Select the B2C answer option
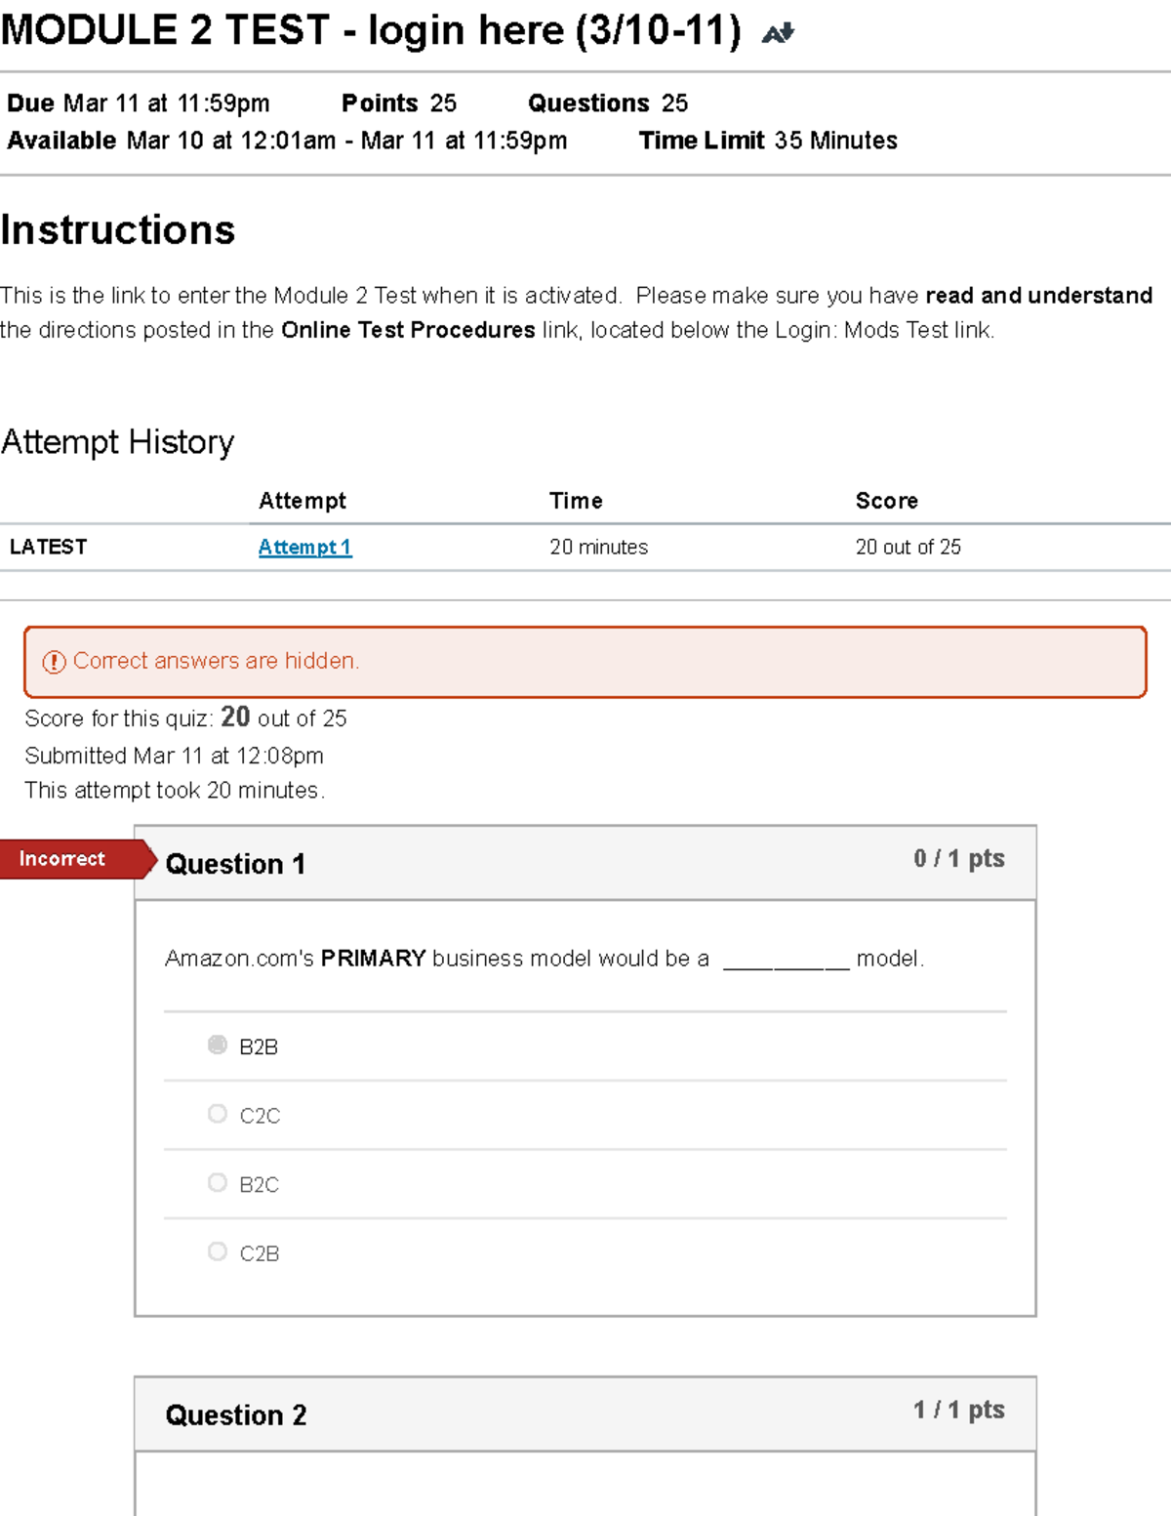 (217, 1182)
